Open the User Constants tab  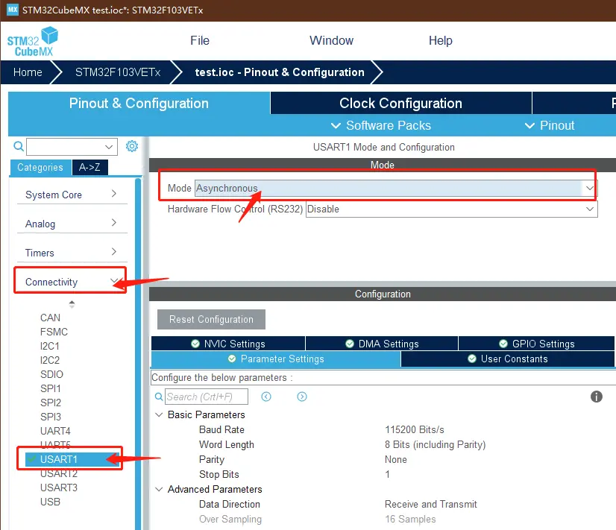508,359
